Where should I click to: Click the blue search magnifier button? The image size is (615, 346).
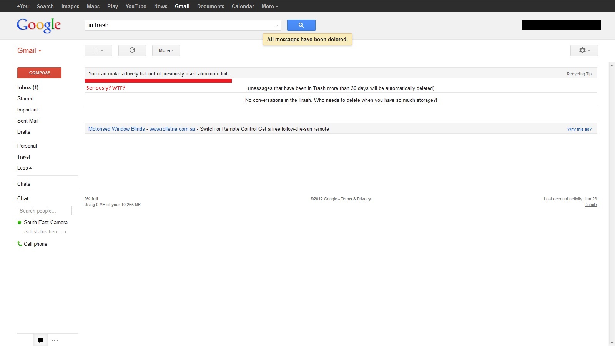(301, 25)
